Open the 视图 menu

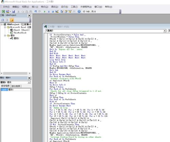(26, 7)
